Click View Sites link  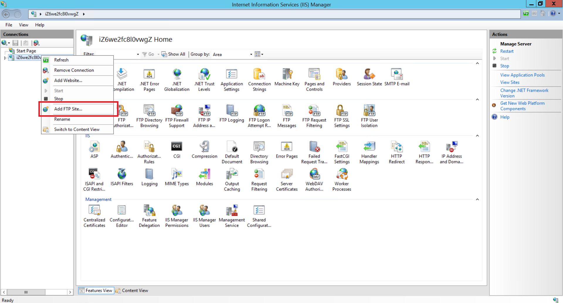(x=510, y=82)
